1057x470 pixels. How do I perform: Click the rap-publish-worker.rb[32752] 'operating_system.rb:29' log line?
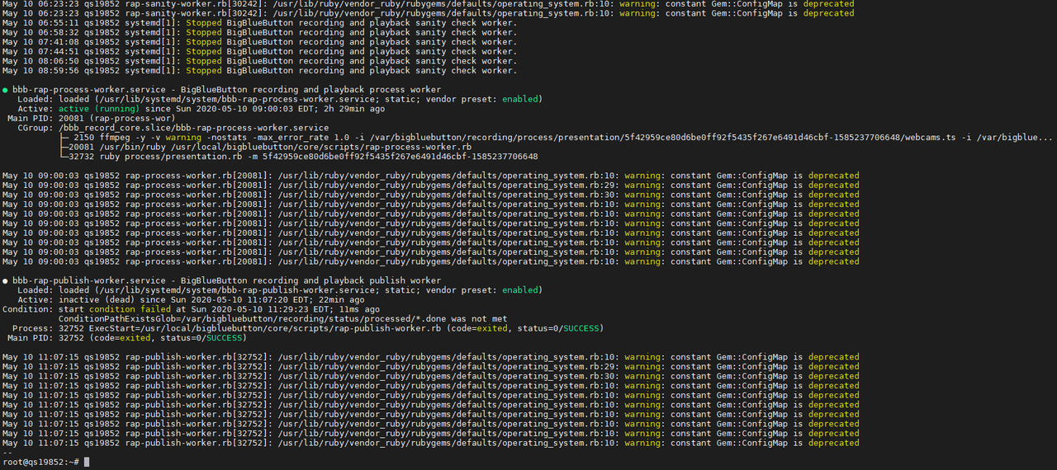pyautogui.click(x=431, y=367)
